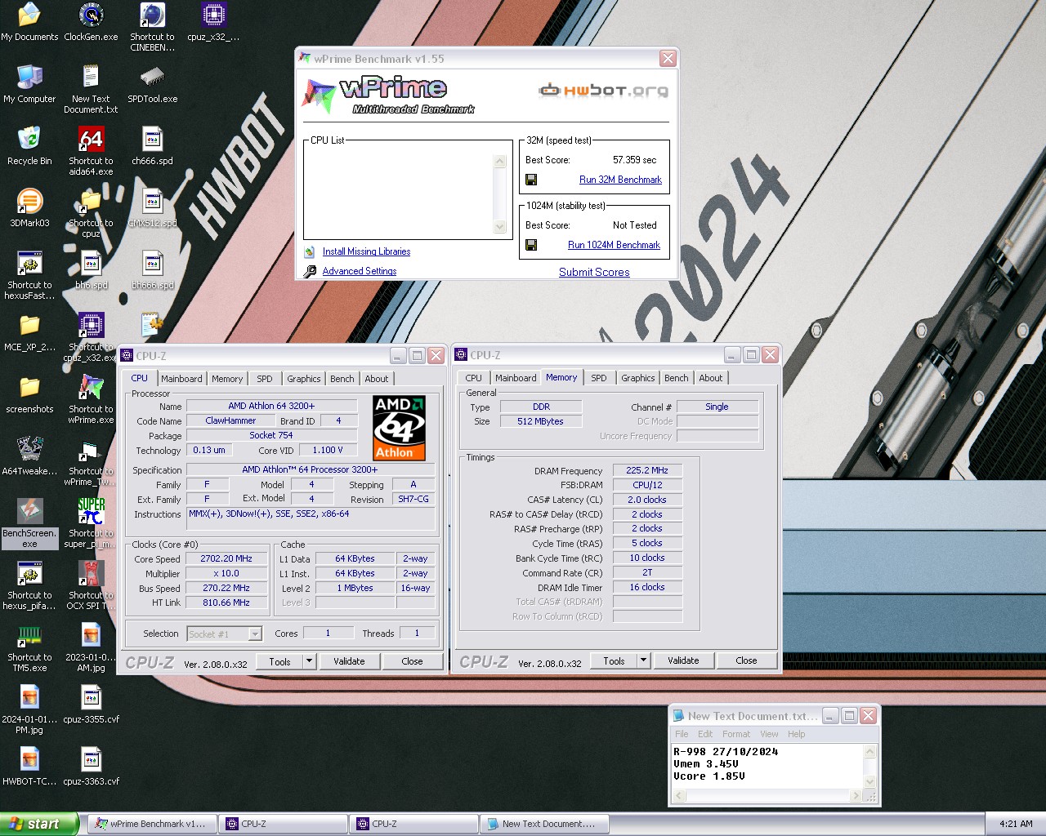Expand Tools dropdown arrow in left CPU-Z

coord(310,661)
